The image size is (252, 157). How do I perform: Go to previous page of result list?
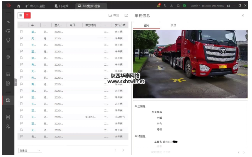pyautogui.click(x=115, y=150)
